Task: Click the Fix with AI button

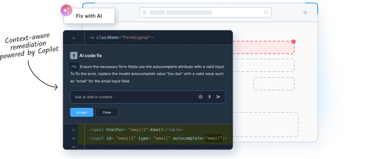Action: coord(89,16)
